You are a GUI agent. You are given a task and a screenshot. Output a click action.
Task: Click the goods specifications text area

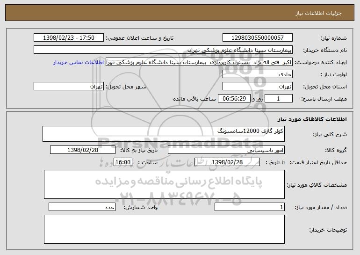click(x=164, y=184)
